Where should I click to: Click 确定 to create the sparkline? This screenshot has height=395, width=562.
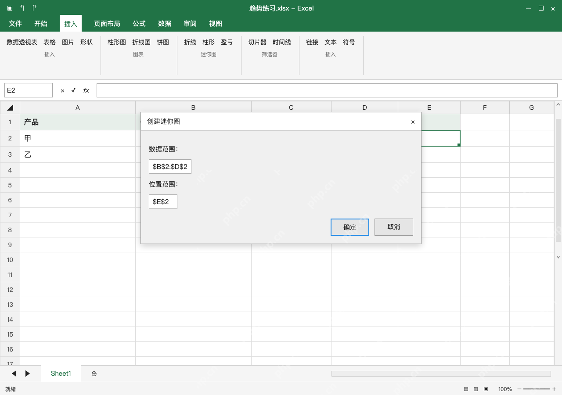click(350, 227)
